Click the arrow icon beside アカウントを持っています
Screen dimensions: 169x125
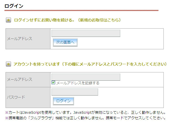point(8,64)
